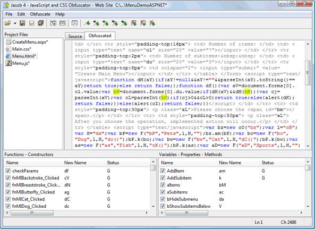This screenshot has height=229, width=315.
Task: Open CreateMenu.aspx from project files
Action: coord(30,42)
